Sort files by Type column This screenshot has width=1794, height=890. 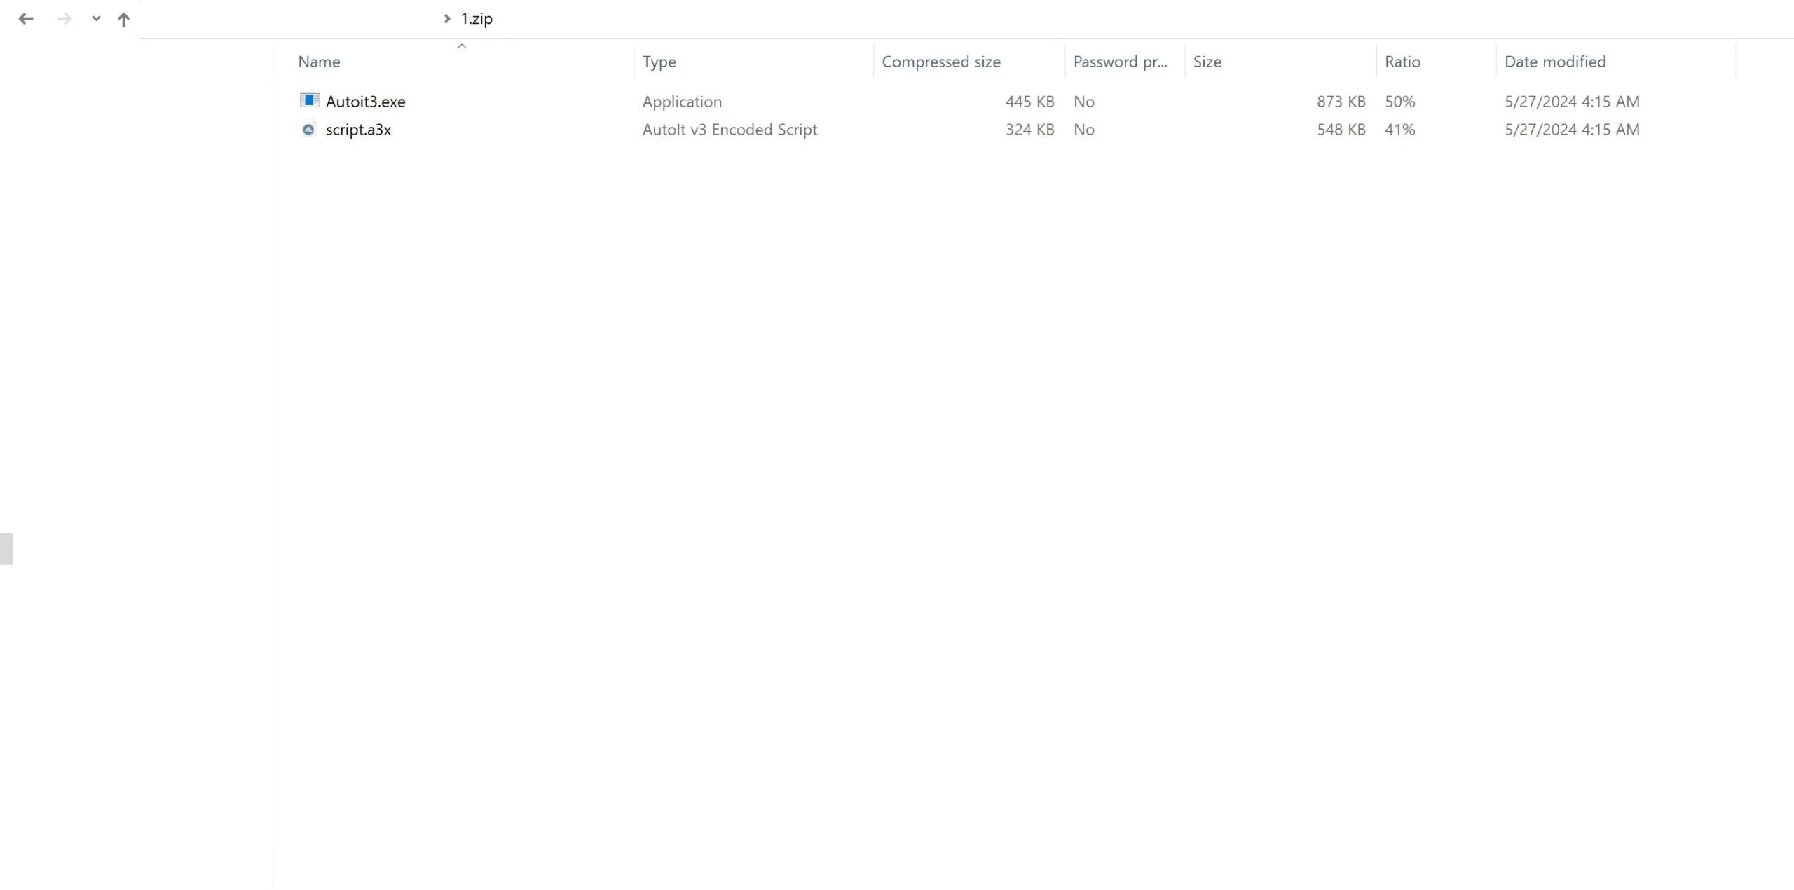coord(659,62)
